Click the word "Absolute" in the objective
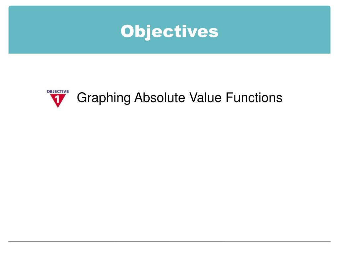 tap(160, 98)
